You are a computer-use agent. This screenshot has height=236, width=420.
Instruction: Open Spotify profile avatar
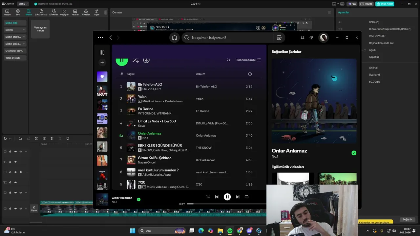tap(324, 38)
